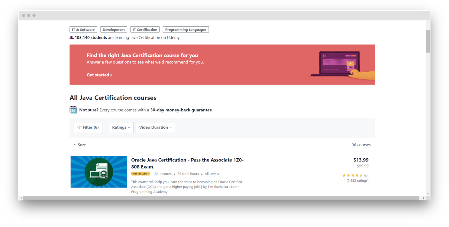Open the IT & Software topic tag
The height and width of the screenshot is (227, 449).
tap(83, 29)
